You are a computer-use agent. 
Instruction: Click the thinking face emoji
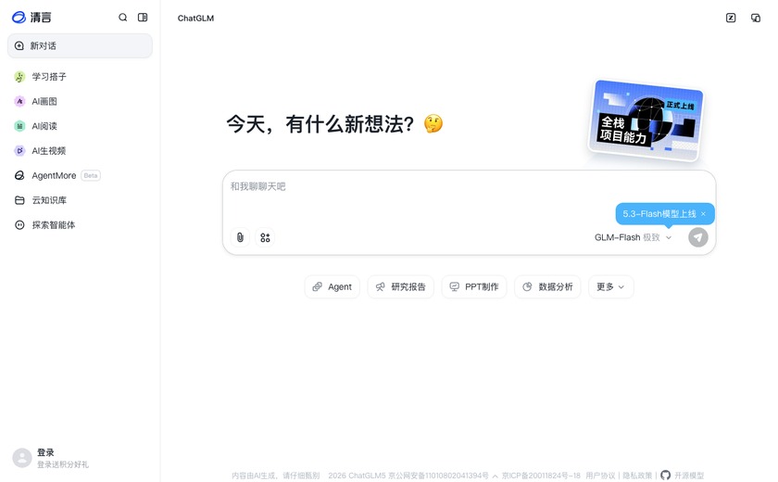point(433,123)
